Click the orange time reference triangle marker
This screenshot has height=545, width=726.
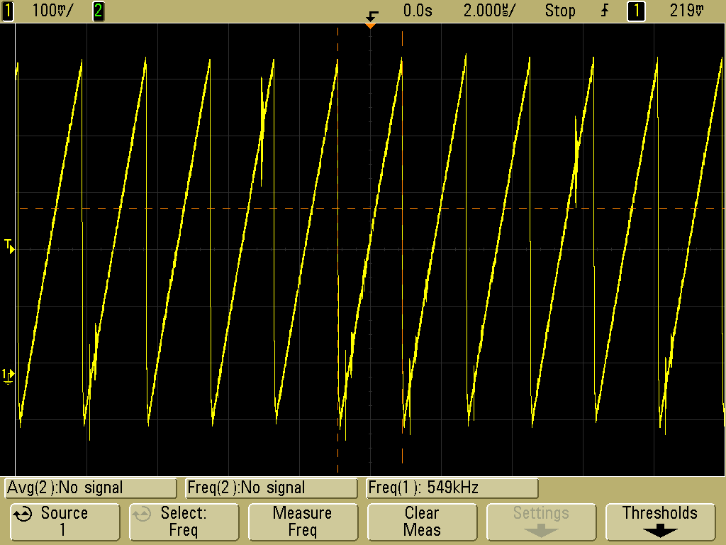point(370,26)
